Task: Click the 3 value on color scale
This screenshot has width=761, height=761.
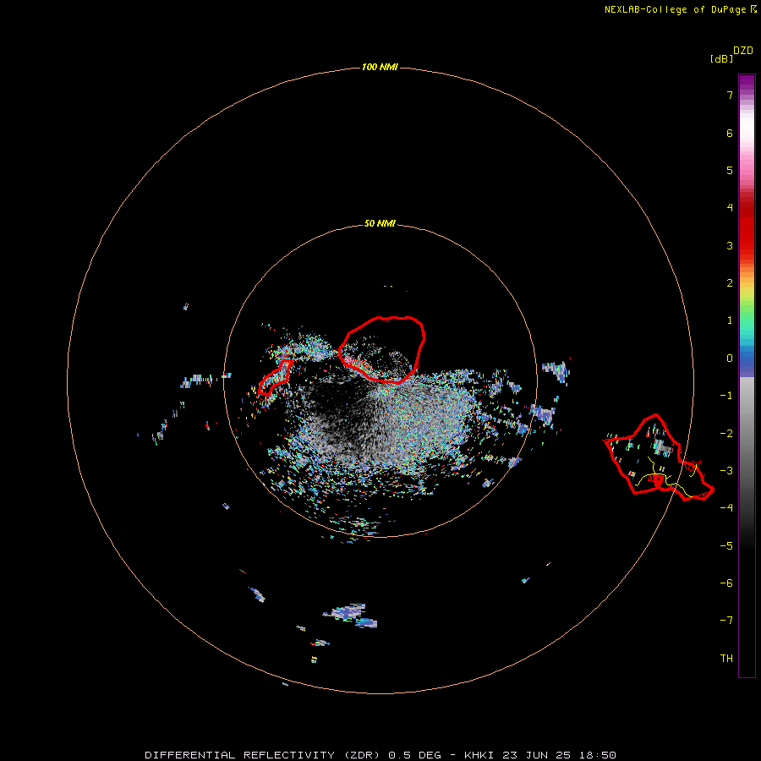Action: (730, 245)
